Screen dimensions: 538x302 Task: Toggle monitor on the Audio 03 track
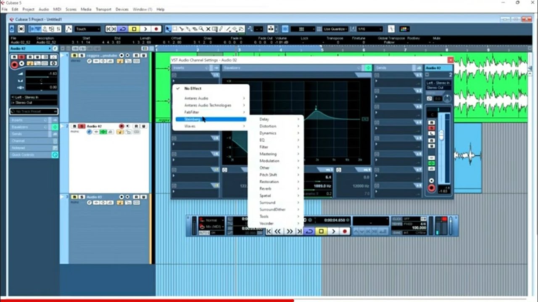click(128, 197)
